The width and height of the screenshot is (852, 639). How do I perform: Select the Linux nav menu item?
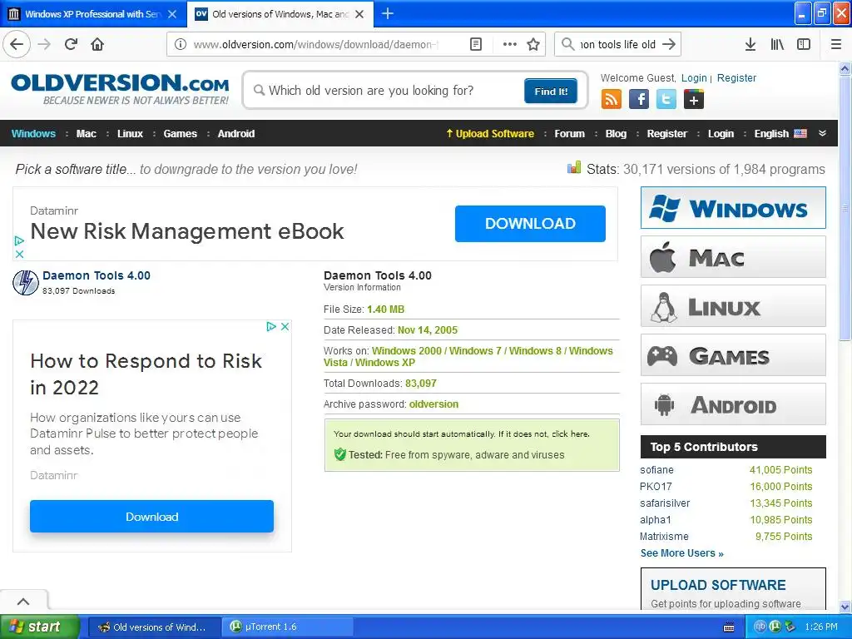131,134
